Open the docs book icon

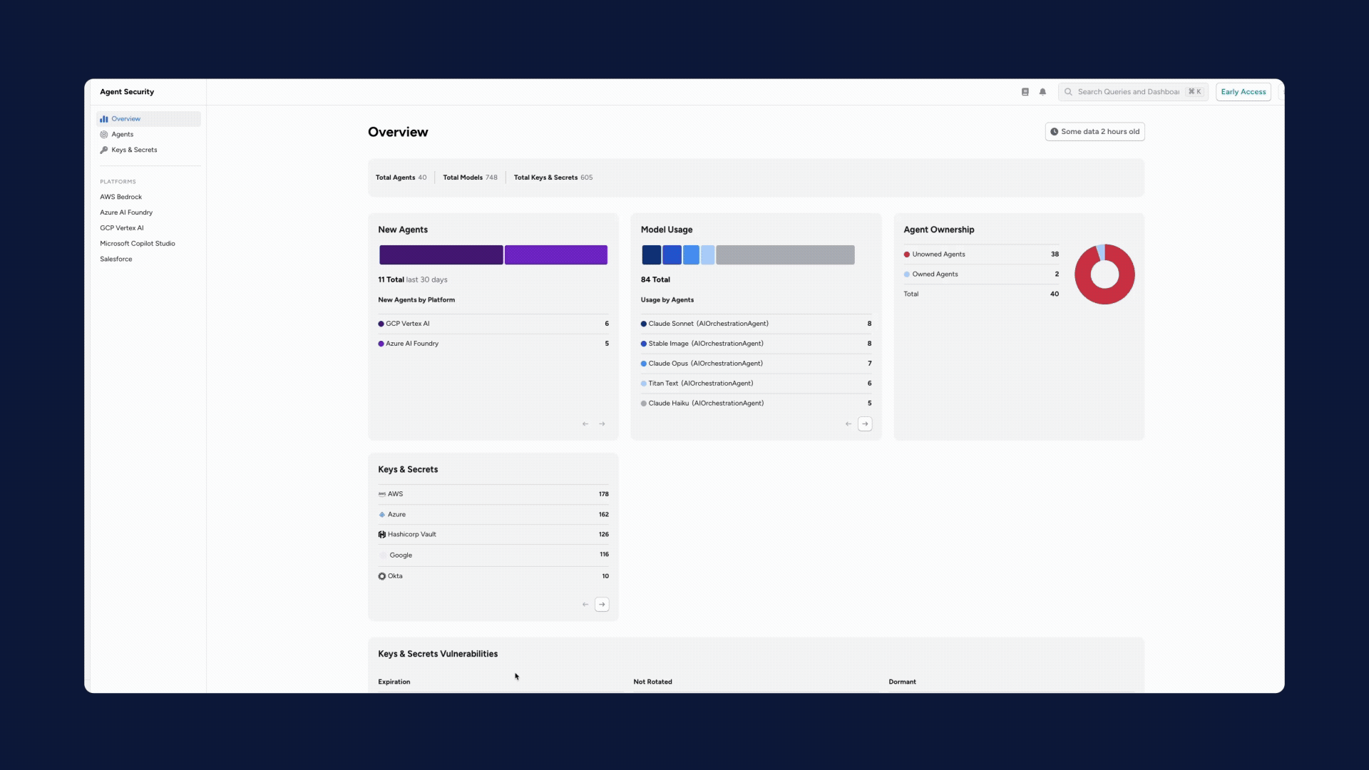pos(1025,92)
